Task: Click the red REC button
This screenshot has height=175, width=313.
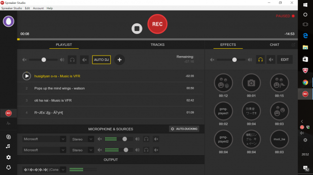Action: tap(157, 24)
